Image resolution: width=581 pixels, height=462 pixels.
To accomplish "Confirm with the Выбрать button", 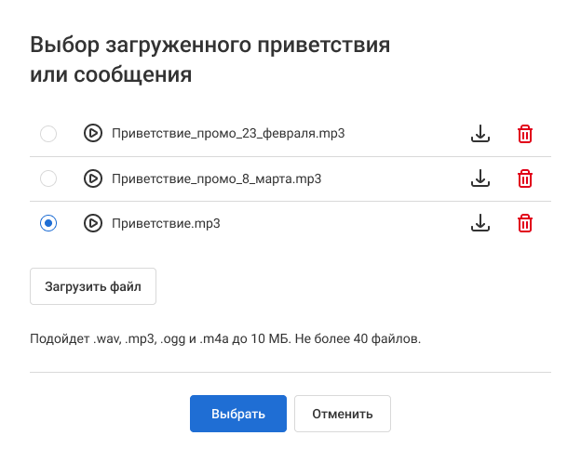I will coord(238,414).
